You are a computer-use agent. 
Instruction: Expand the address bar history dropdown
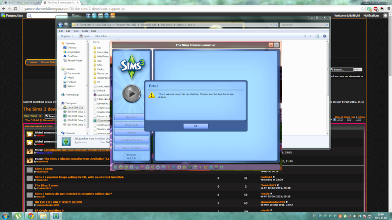271,25
